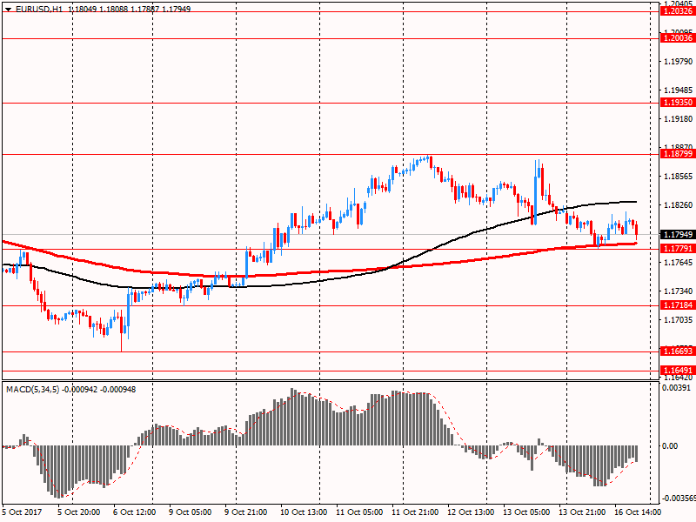Click the 9 Oct 21:00 time label
Viewport: 696px width, 522px height.
coord(246,512)
